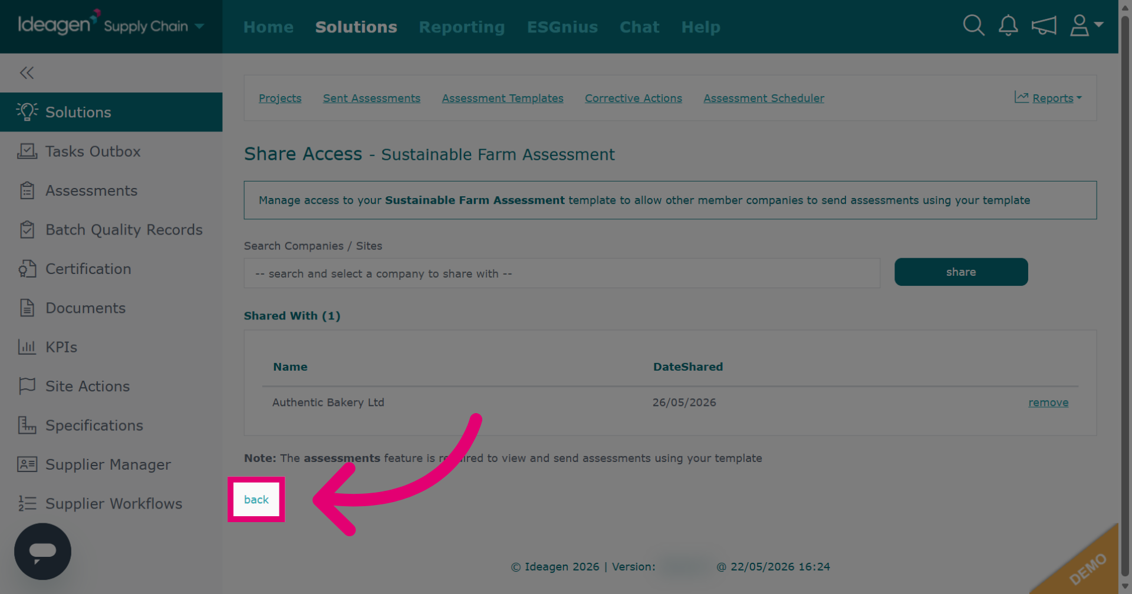Viewport: 1132px width, 594px height.
Task: Click the Documents file icon
Action: click(x=27, y=308)
